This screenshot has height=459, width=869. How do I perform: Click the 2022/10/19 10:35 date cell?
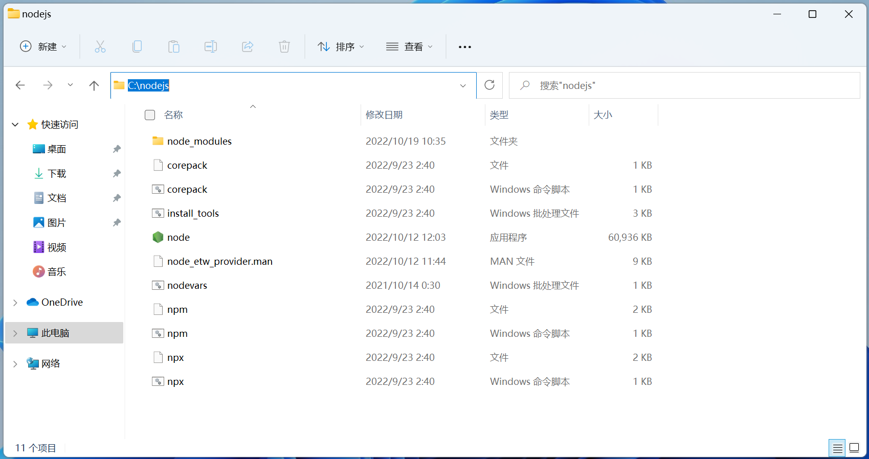(406, 141)
